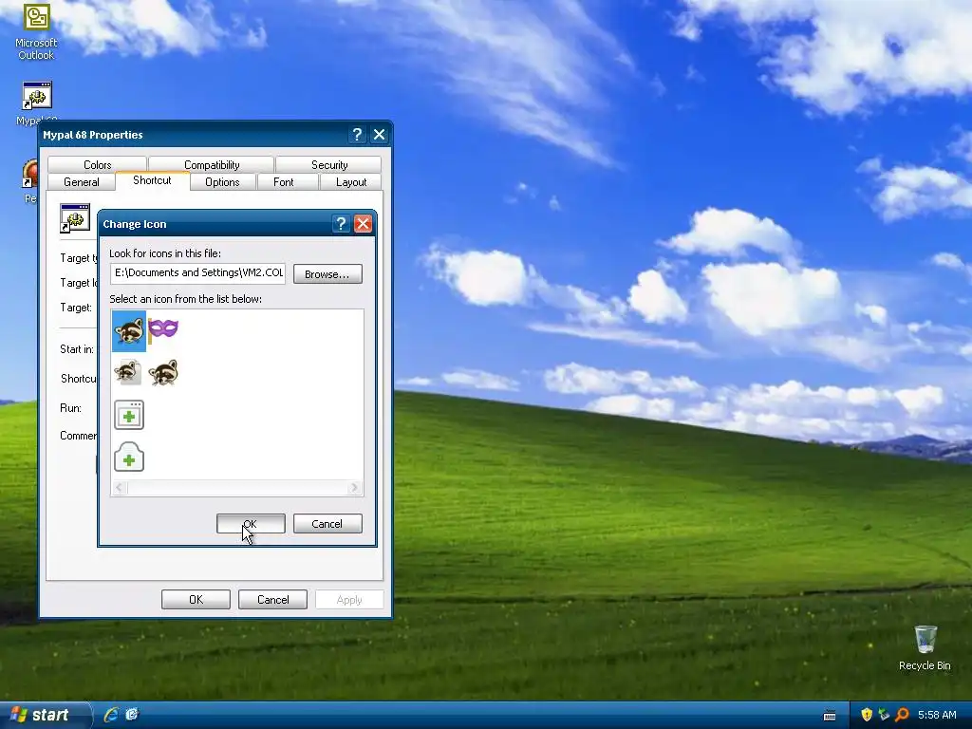
Task: Switch to the General tab
Action: 82,181
